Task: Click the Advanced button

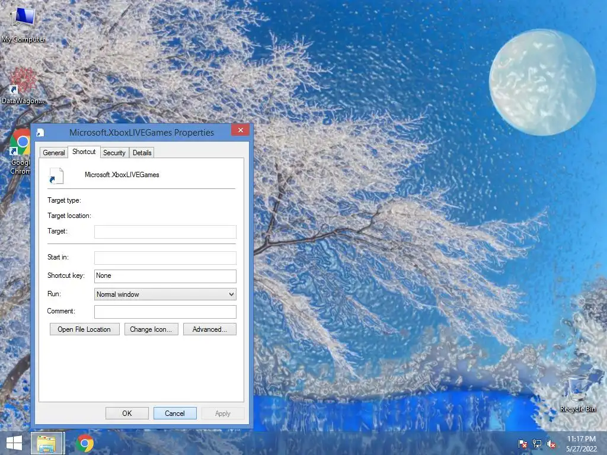Action: pos(209,329)
